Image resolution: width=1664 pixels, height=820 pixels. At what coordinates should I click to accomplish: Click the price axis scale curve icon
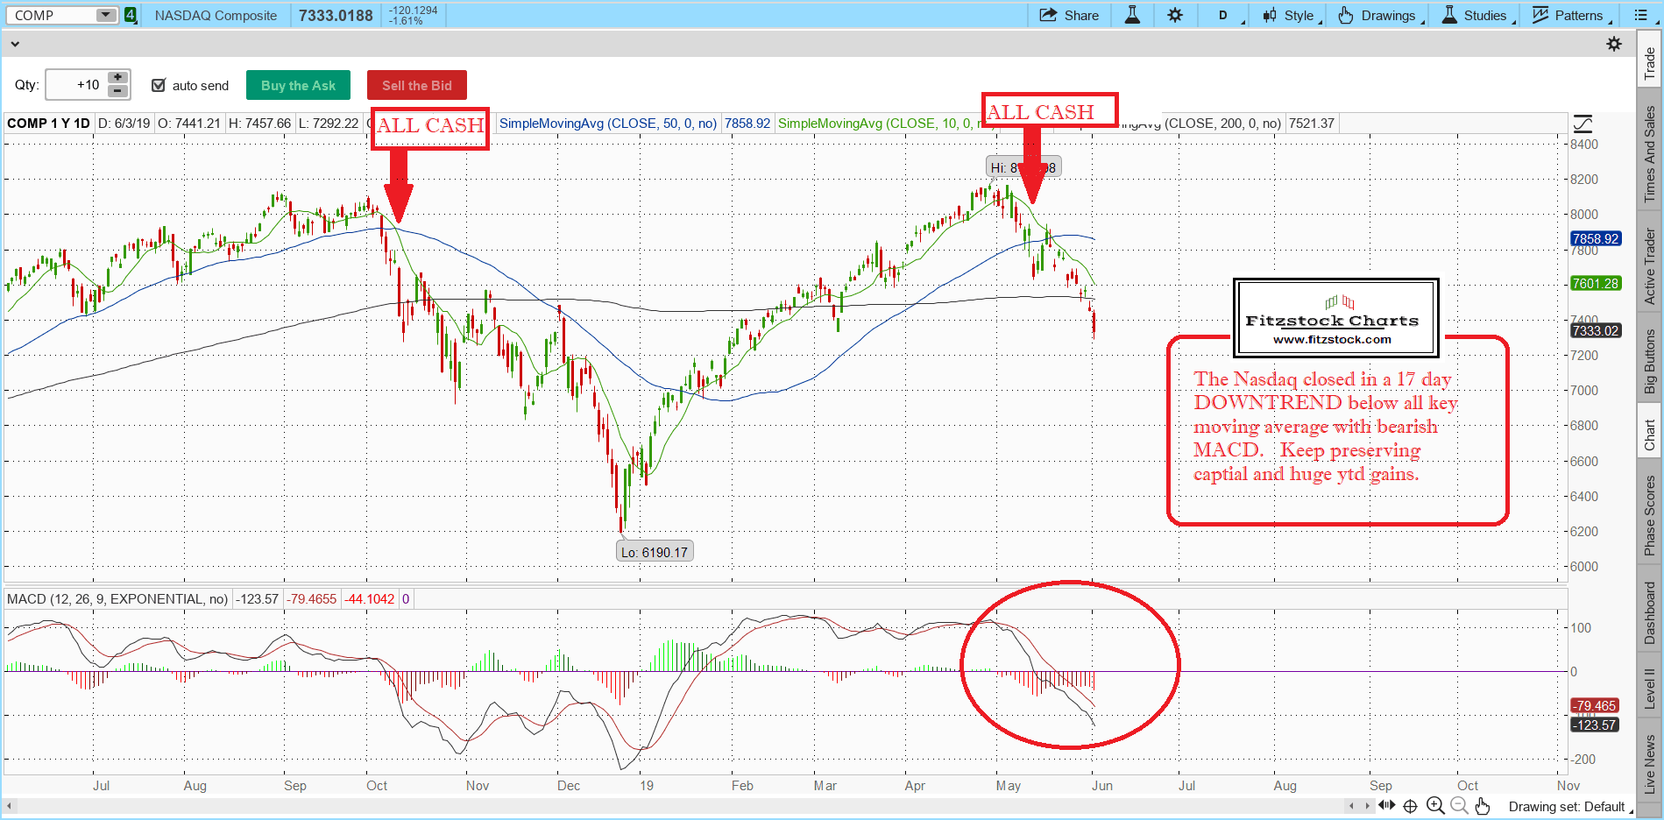(x=1583, y=124)
